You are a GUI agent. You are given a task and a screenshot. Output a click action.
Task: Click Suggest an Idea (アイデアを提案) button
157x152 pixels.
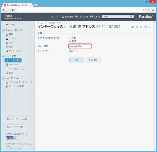pos(15,127)
